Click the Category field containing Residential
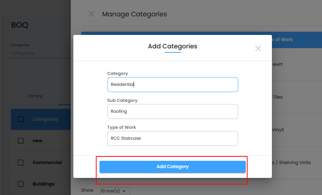 (172, 84)
